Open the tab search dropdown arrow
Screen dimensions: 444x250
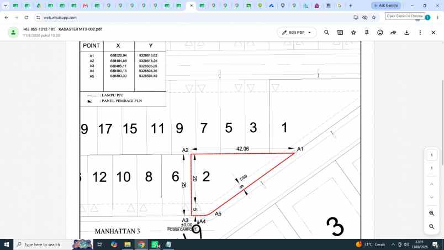tap(6, 6)
